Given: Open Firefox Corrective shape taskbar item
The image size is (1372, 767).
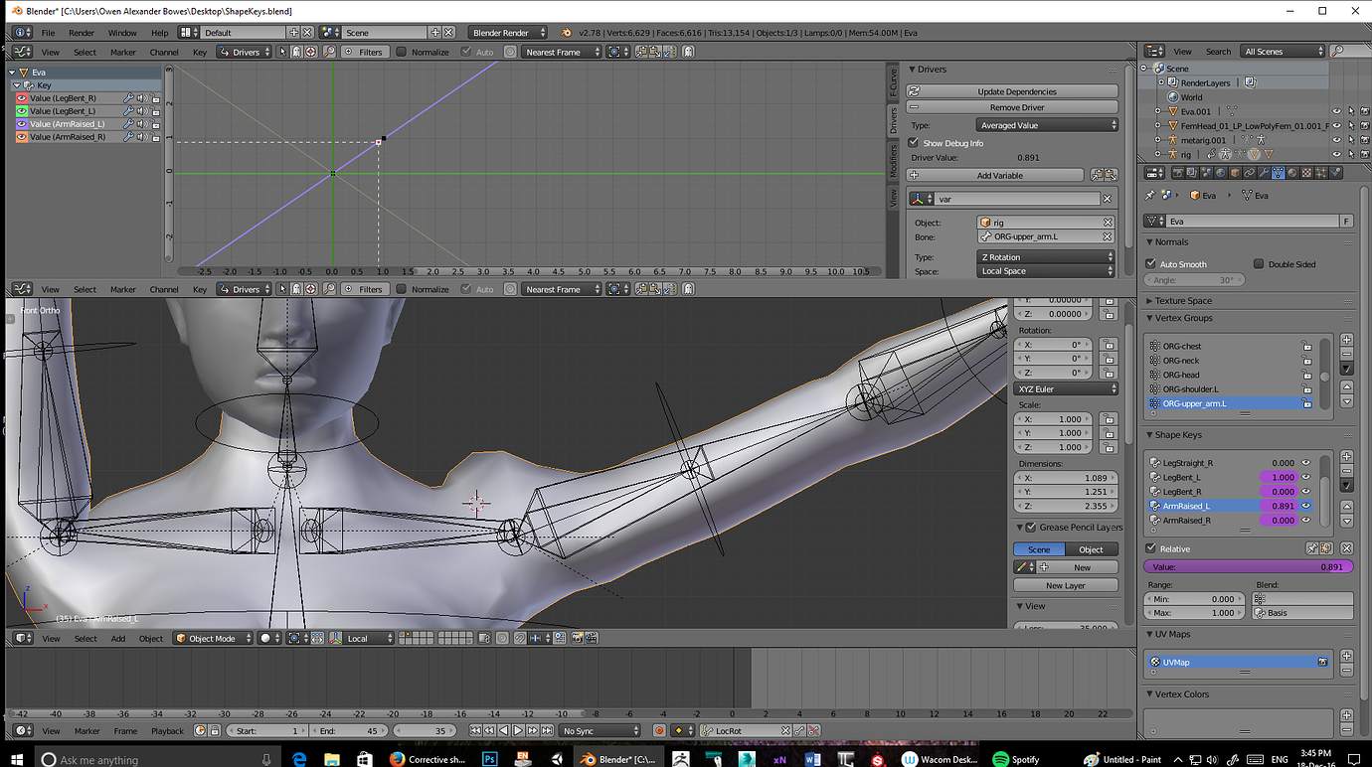Looking at the screenshot, I should click(x=429, y=759).
